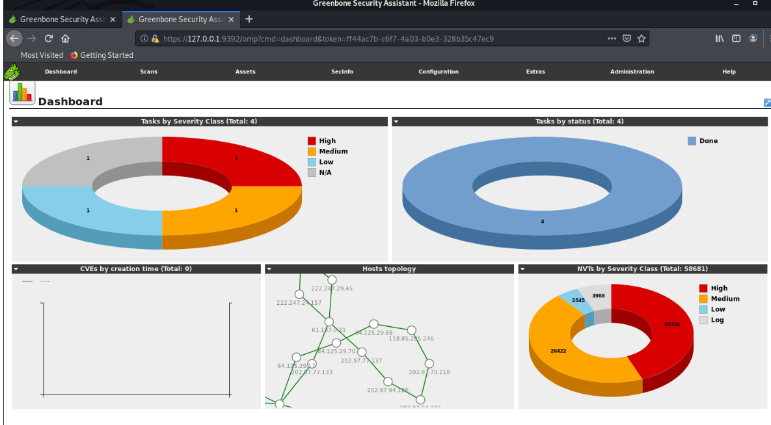
Task: Expand Tasks by Severity Class chart menu
Action: coord(16,122)
